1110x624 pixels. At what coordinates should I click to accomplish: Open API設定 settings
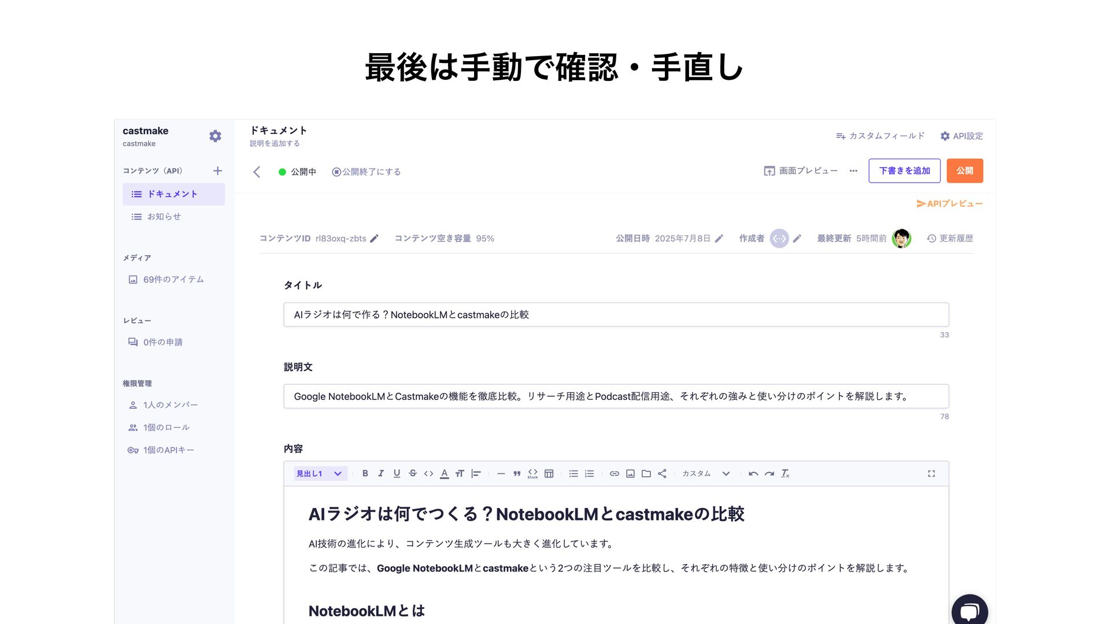click(x=961, y=136)
